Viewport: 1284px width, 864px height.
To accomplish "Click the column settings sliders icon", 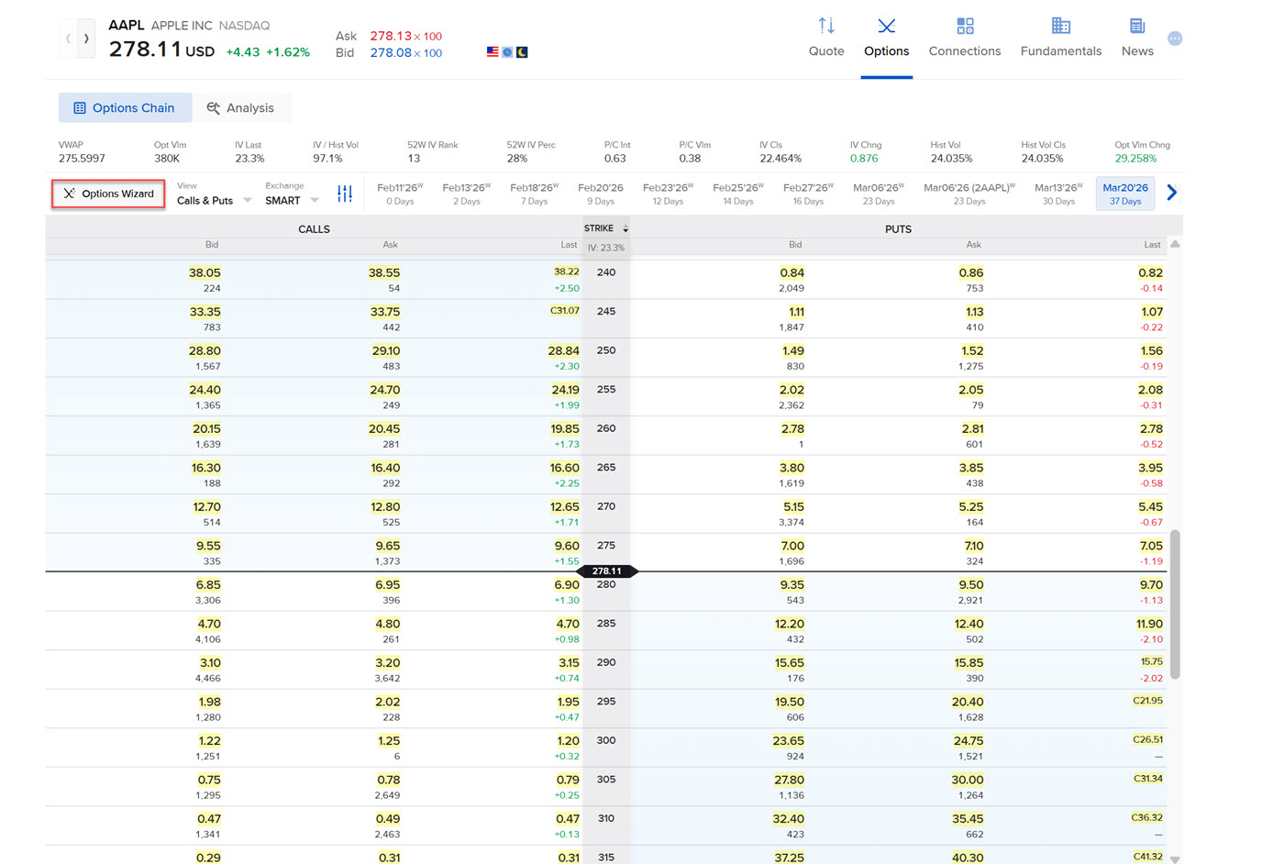I will pos(345,194).
